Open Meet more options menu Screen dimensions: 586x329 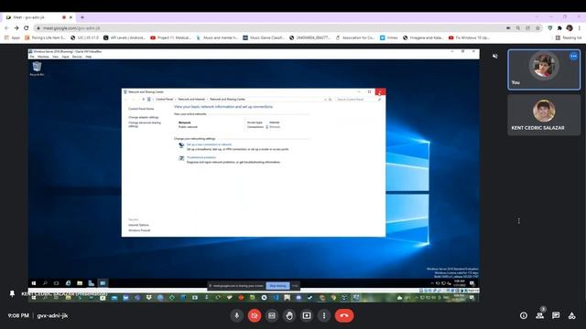tap(324, 315)
